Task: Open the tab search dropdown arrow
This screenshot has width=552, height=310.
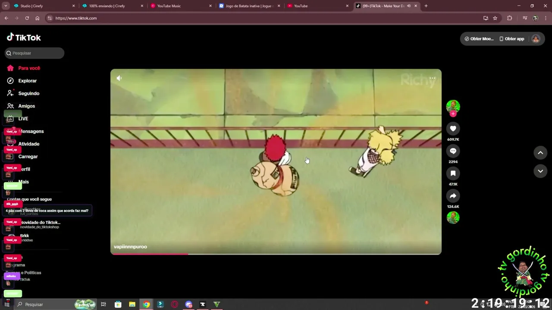Action: [6, 6]
